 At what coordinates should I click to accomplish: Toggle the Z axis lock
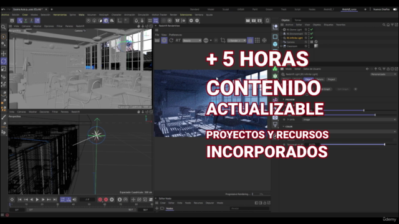click(31, 21)
